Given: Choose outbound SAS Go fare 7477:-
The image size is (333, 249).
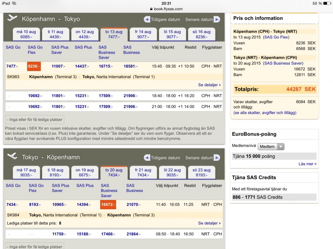Looking at the screenshot, I should coord(12,66).
